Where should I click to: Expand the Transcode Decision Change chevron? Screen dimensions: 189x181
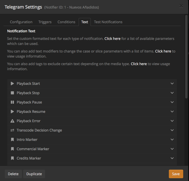coord(172,130)
